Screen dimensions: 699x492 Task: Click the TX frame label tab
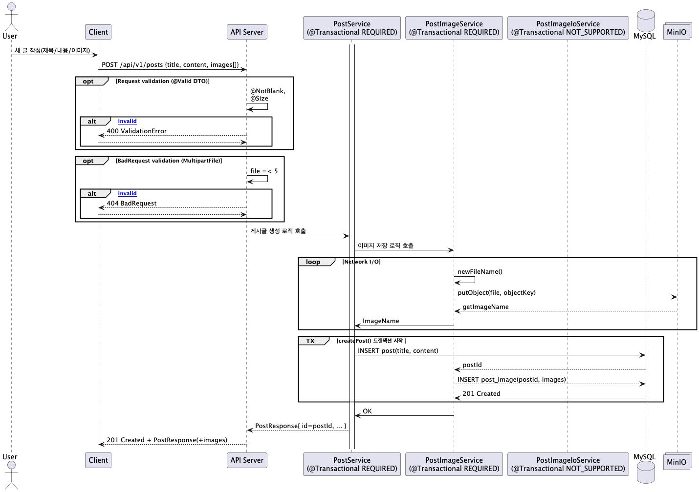point(313,341)
